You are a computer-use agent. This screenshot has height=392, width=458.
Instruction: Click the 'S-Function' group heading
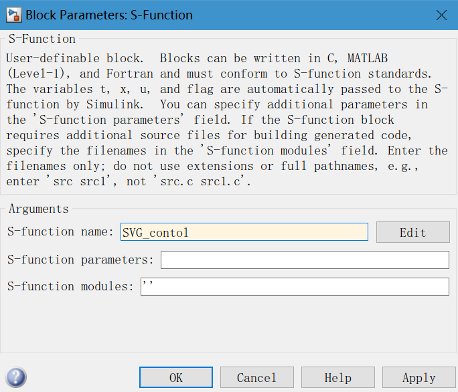(42, 39)
